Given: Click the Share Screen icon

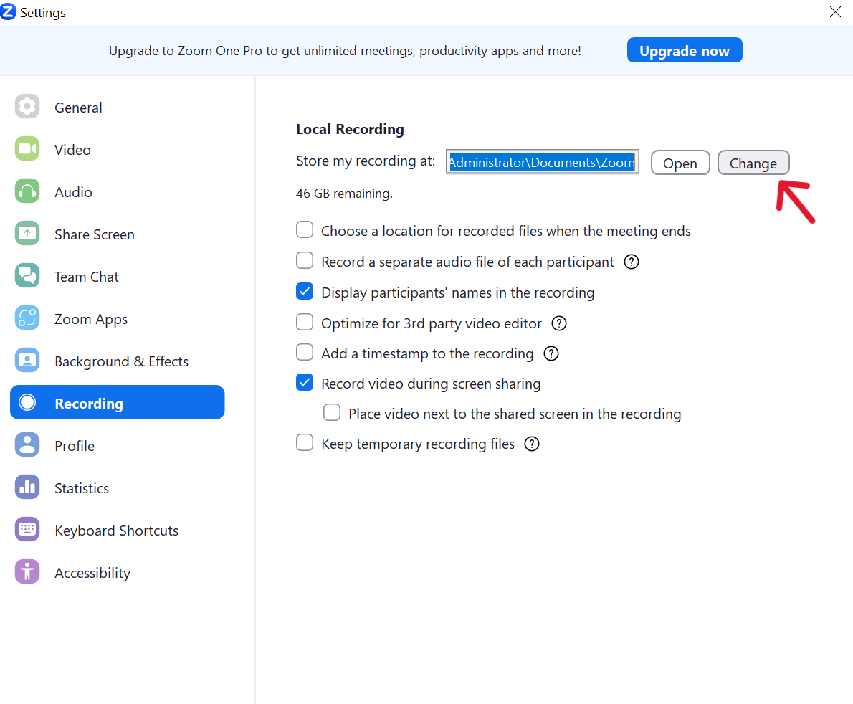Looking at the screenshot, I should 27,234.
